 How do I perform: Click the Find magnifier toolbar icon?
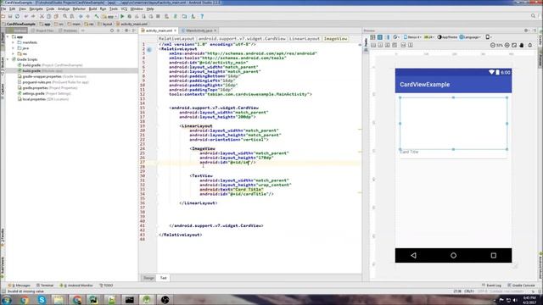(64, 16)
